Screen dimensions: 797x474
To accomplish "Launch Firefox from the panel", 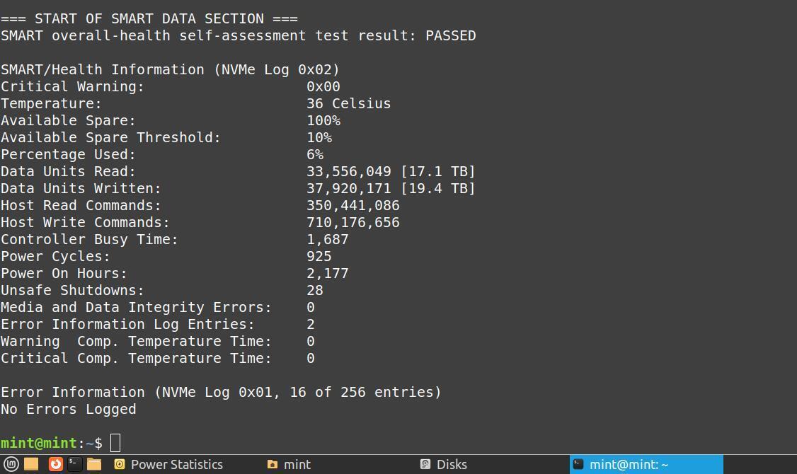I will (x=55, y=464).
